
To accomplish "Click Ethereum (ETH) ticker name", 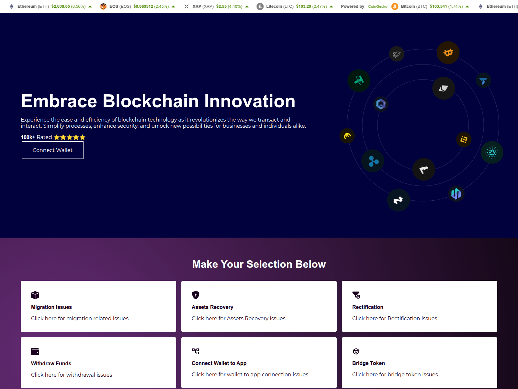I will tap(33, 6).
